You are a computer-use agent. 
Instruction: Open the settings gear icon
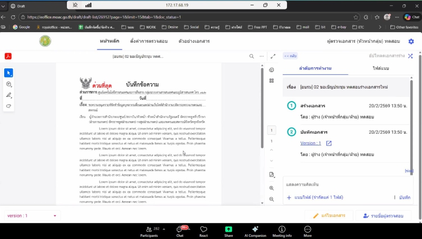[411, 41]
